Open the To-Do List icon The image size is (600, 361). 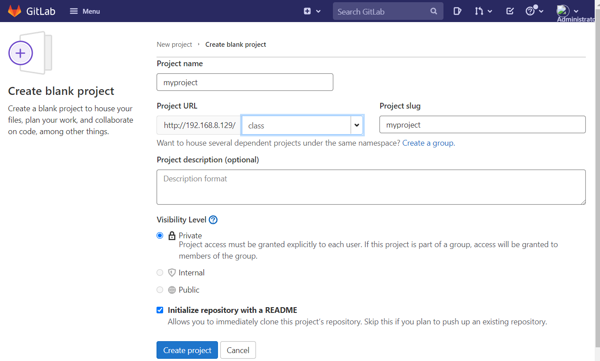point(510,11)
